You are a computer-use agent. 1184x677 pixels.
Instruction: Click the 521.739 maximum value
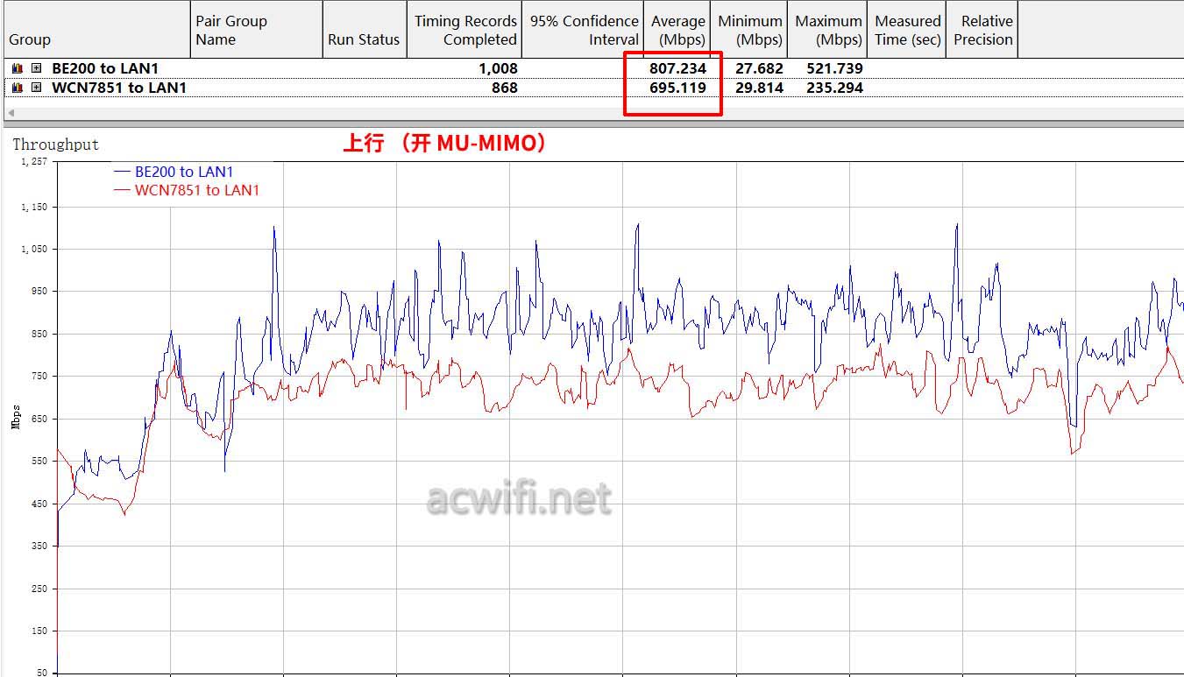tap(835, 68)
